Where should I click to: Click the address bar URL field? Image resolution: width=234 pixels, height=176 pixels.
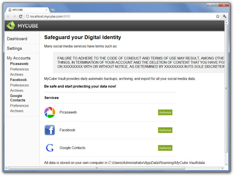pos(119,16)
